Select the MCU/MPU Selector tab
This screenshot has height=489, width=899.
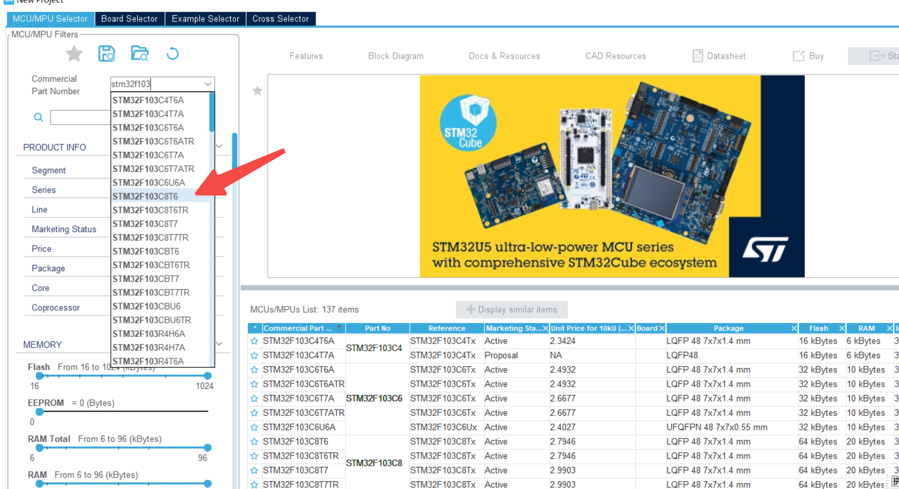tap(50, 19)
